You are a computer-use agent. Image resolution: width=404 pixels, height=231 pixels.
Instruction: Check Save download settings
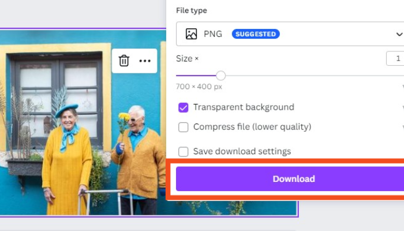pos(183,151)
